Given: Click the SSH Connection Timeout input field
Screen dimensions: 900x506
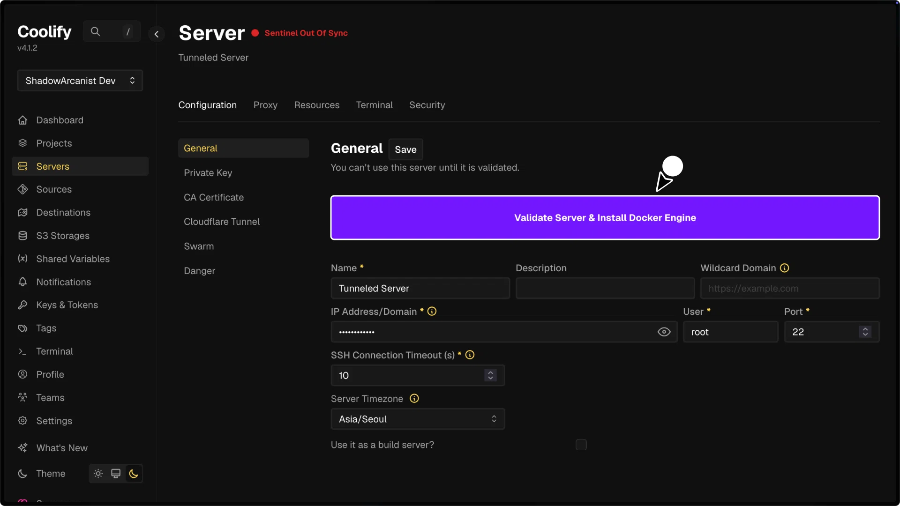Looking at the screenshot, I should point(418,375).
